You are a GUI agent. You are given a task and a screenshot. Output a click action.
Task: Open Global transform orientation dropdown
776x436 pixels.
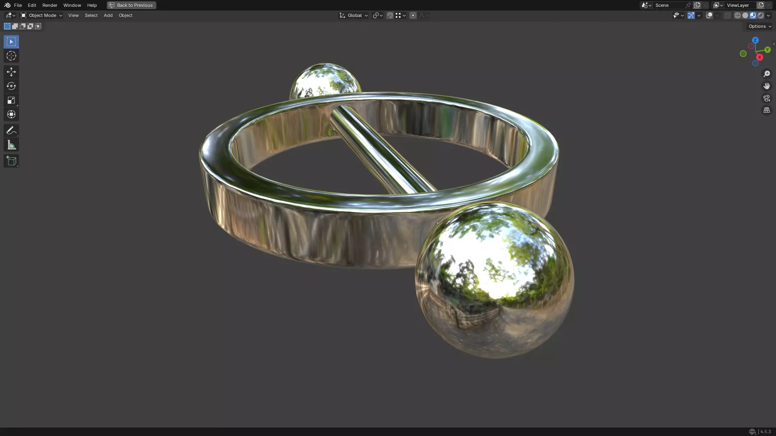click(354, 15)
